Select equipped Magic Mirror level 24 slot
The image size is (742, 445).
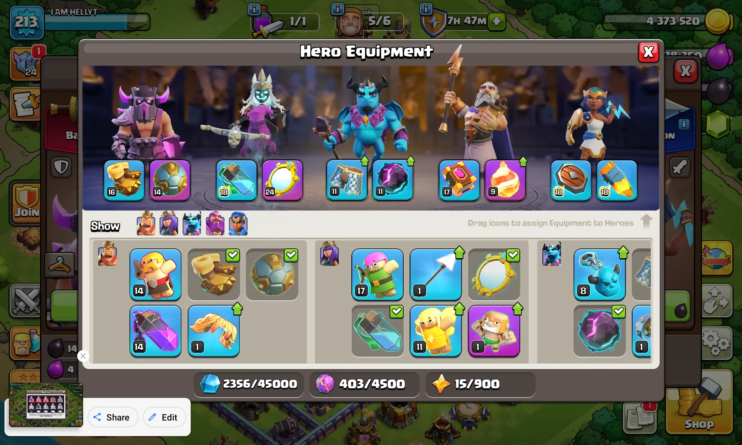[283, 180]
